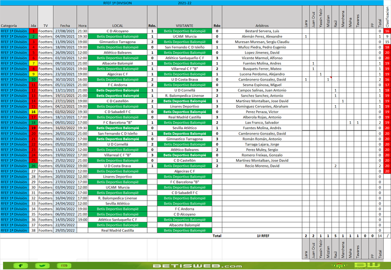Select referee Lax Franco, Salvador

point(262,122)
